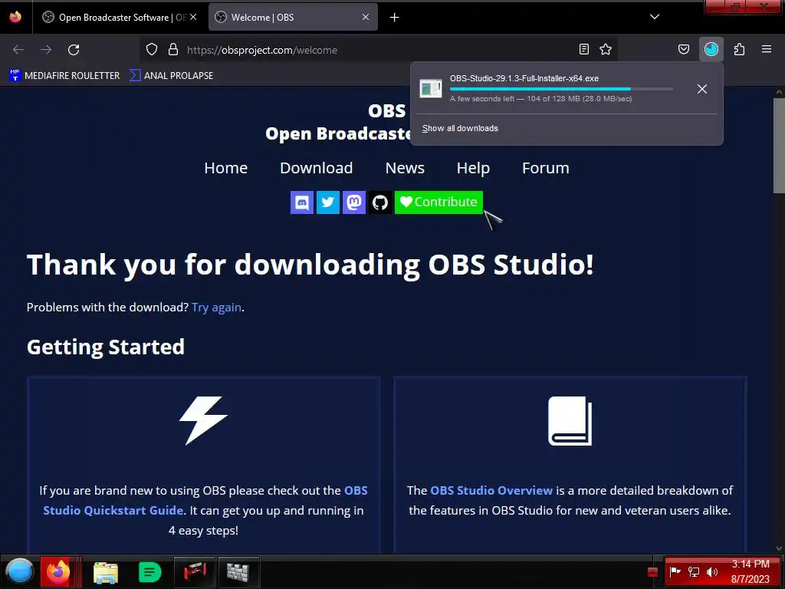Go to Home in site navigation
Image resolution: width=785 pixels, height=589 pixels.
click(x=226, y=168)
